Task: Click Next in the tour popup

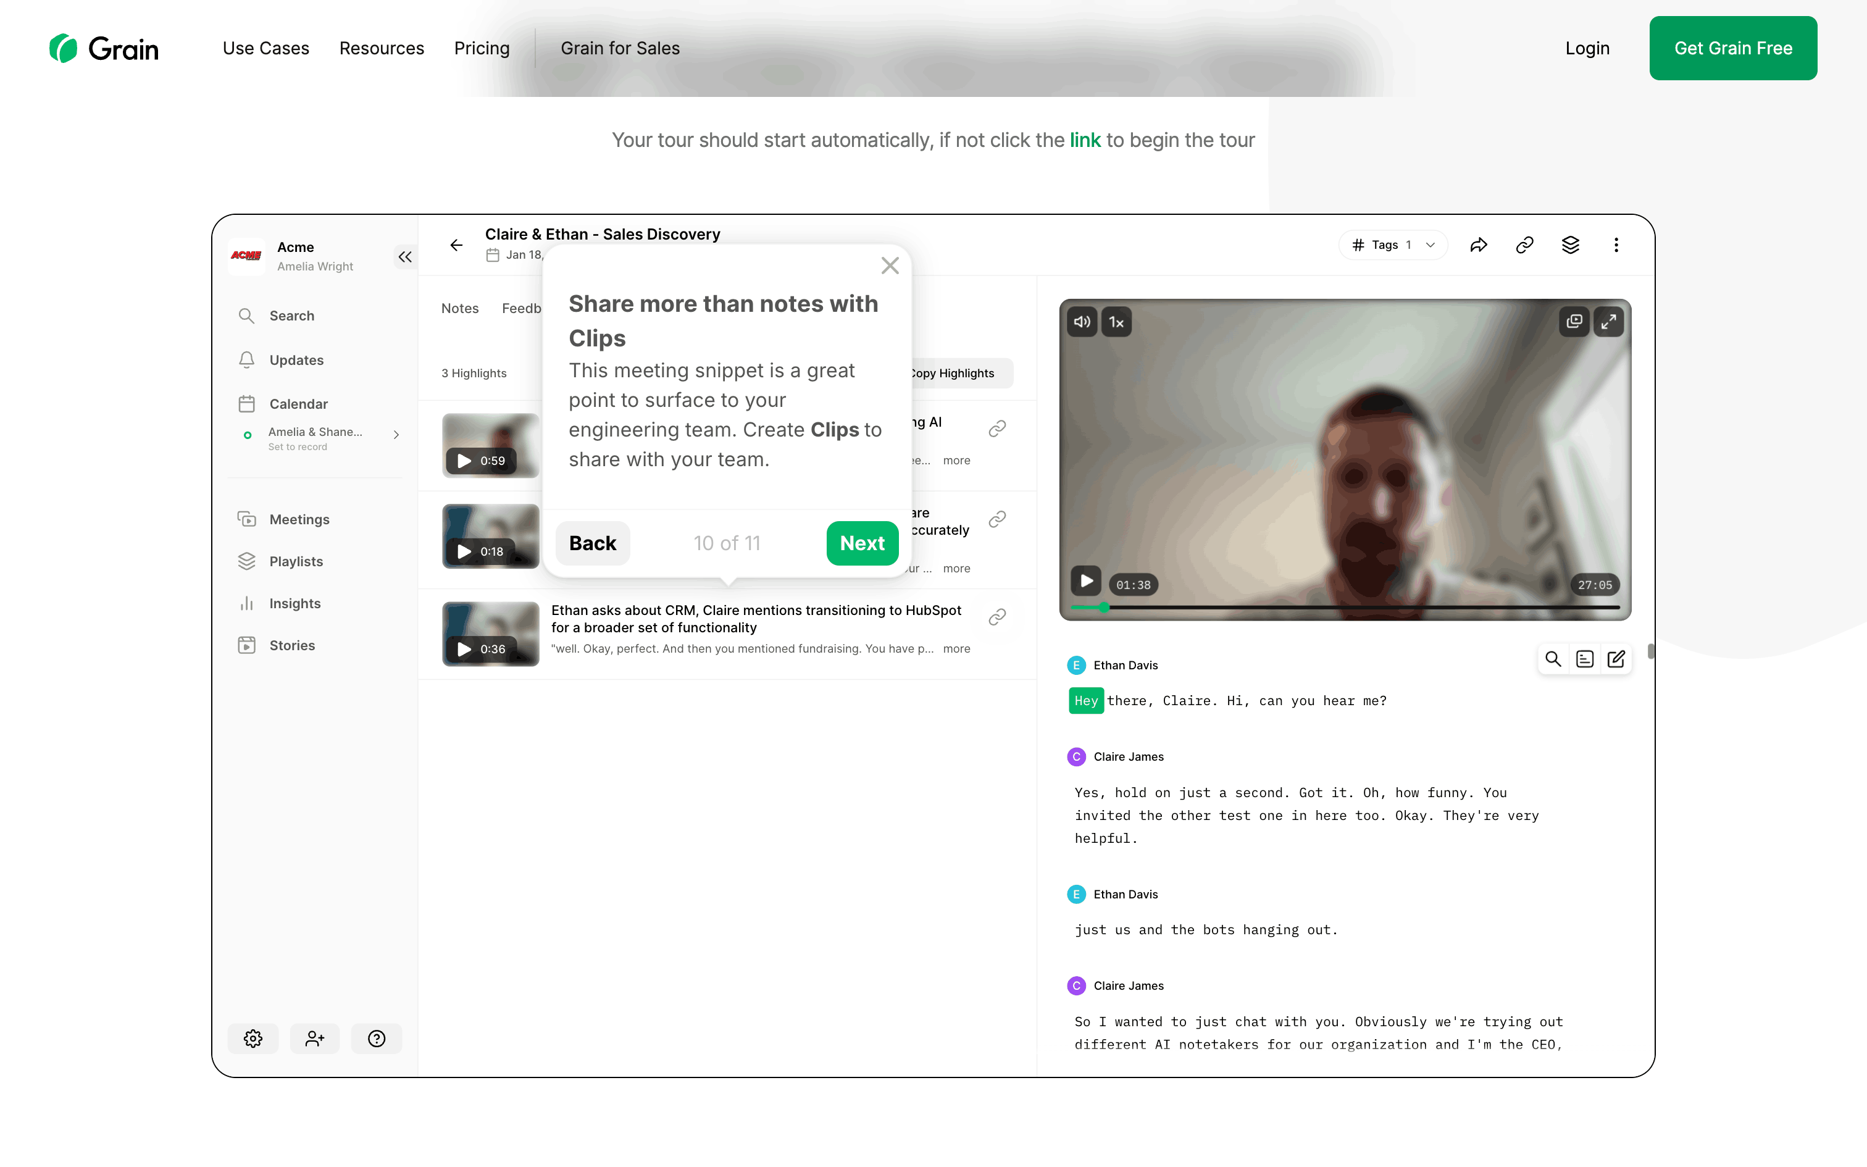Action: point(862,543)
